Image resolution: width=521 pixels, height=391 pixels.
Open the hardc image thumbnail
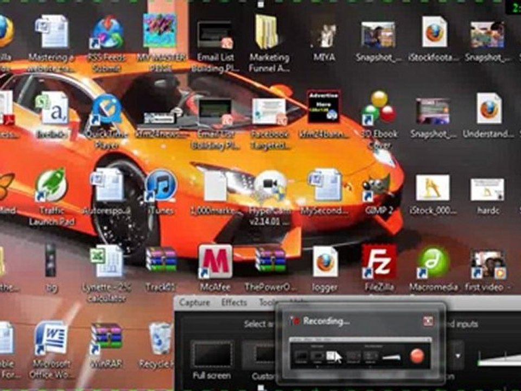[487, 189]
